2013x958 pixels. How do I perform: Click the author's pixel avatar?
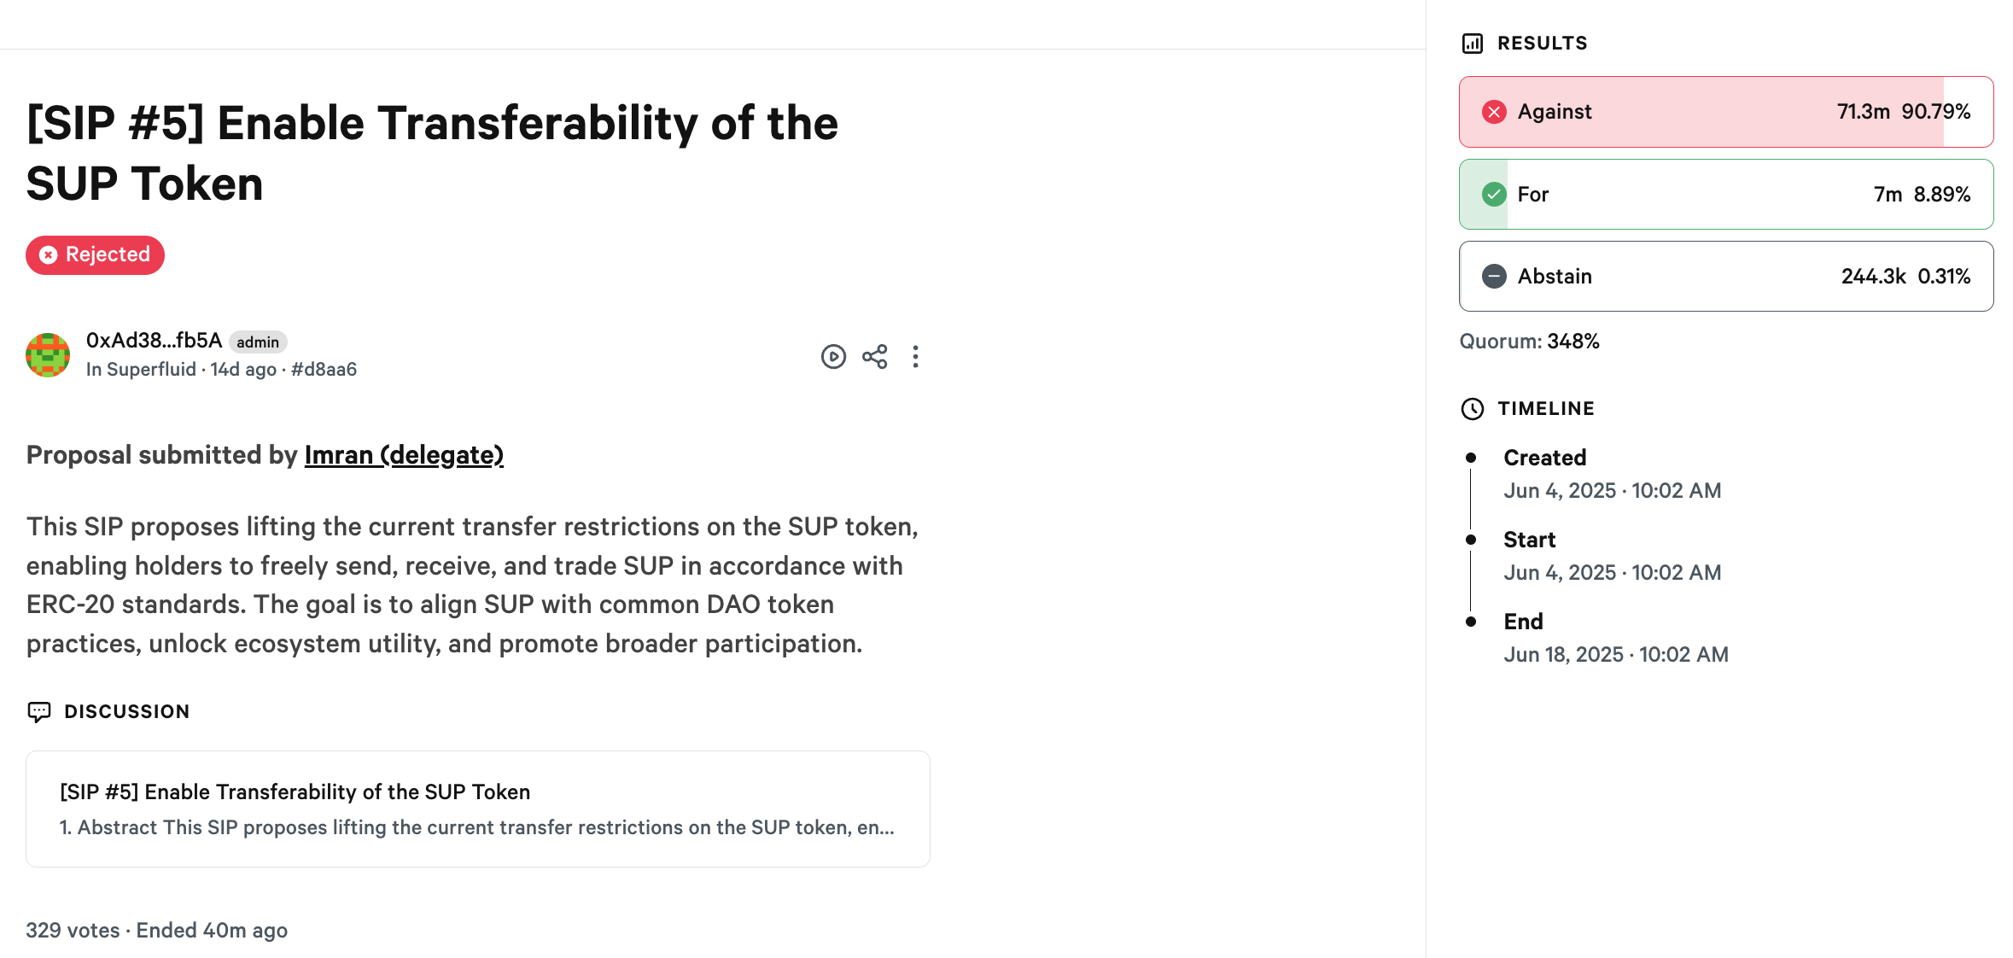[x=48, y=355]
